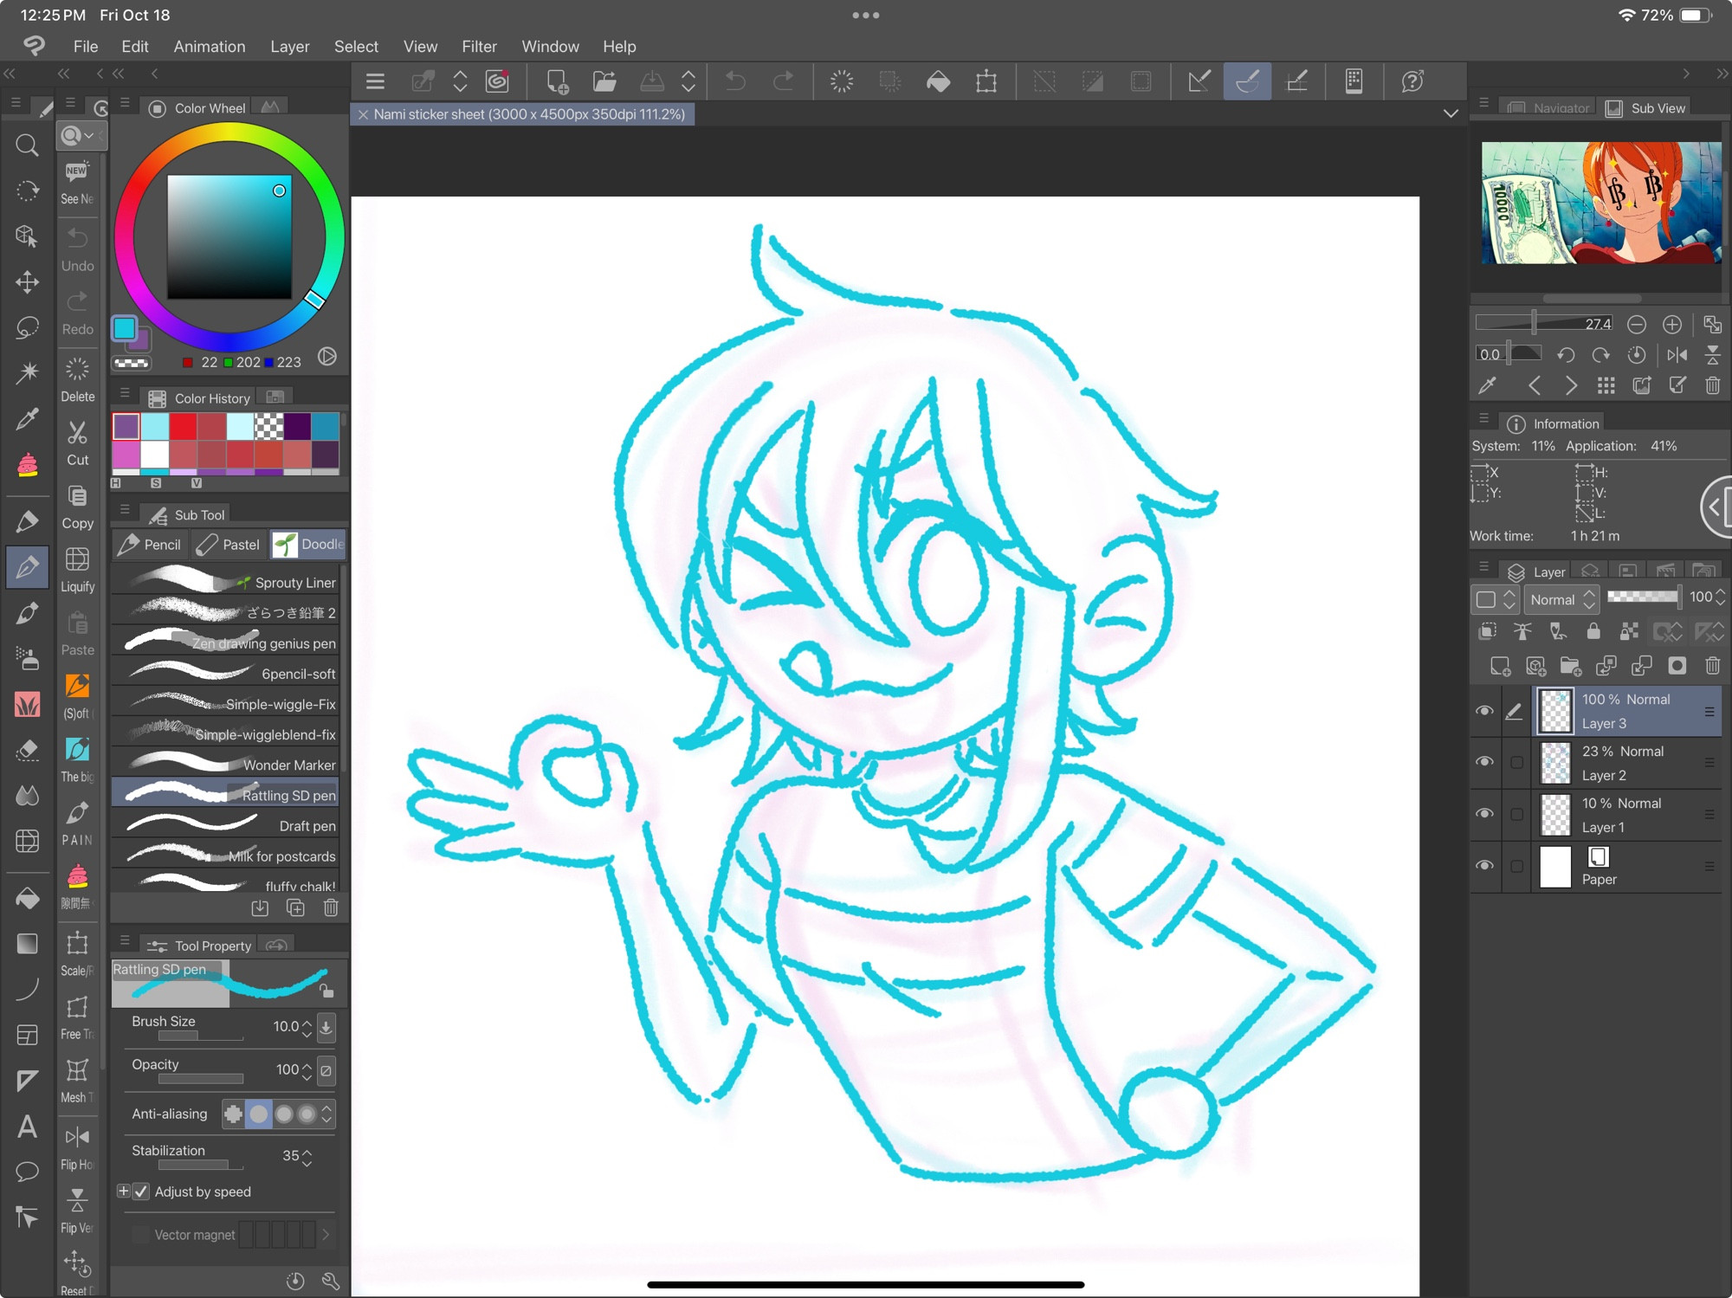Image resolution: width=1732 pixels, height=1298 pixels.
Task: Select the Move layer tool
Action: tap(27, 282)
